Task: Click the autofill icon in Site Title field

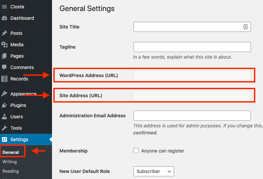Action: coord(245,27)
